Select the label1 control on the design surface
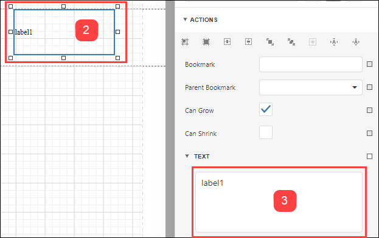The height and width of the screenshot is (238, 379). click(x=64, y=32)
